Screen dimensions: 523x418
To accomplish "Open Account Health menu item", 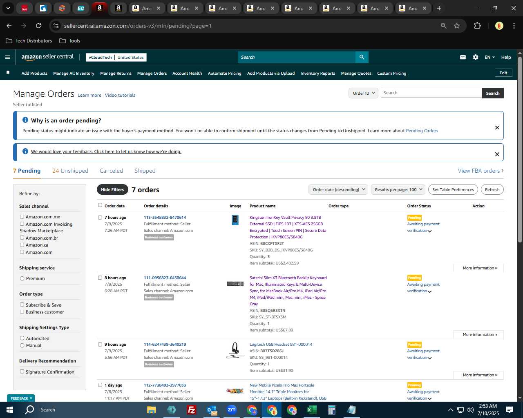I will tap(187, 73).
